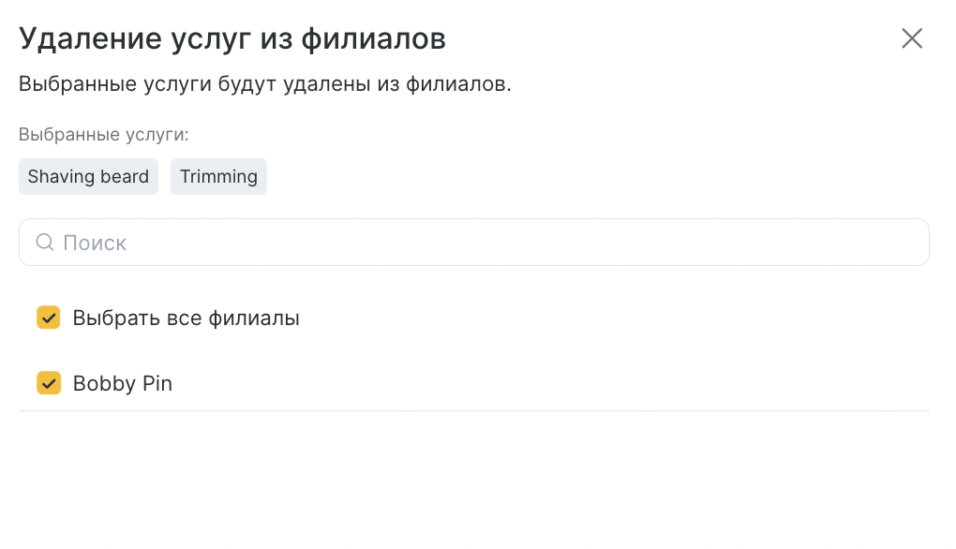Click the magnifier icon in search field

click(x=44, y=242)
